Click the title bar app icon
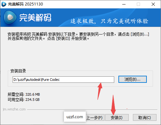This screenshot has height=125, width=161. 4,4
